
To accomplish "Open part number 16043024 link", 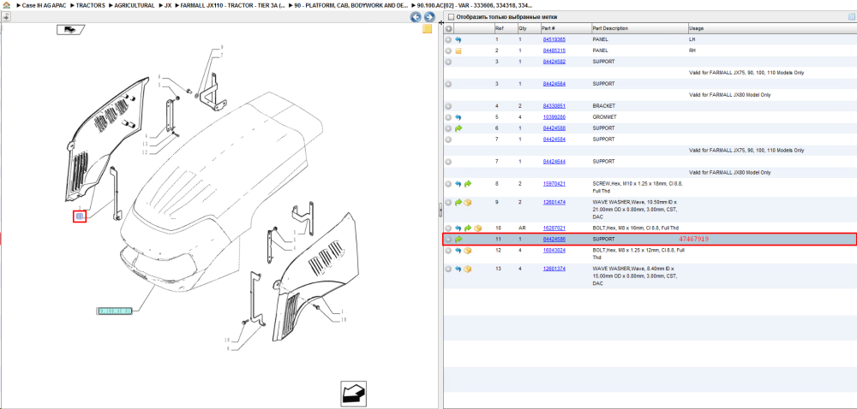I will pyautogui.click(x=554, y=251).
